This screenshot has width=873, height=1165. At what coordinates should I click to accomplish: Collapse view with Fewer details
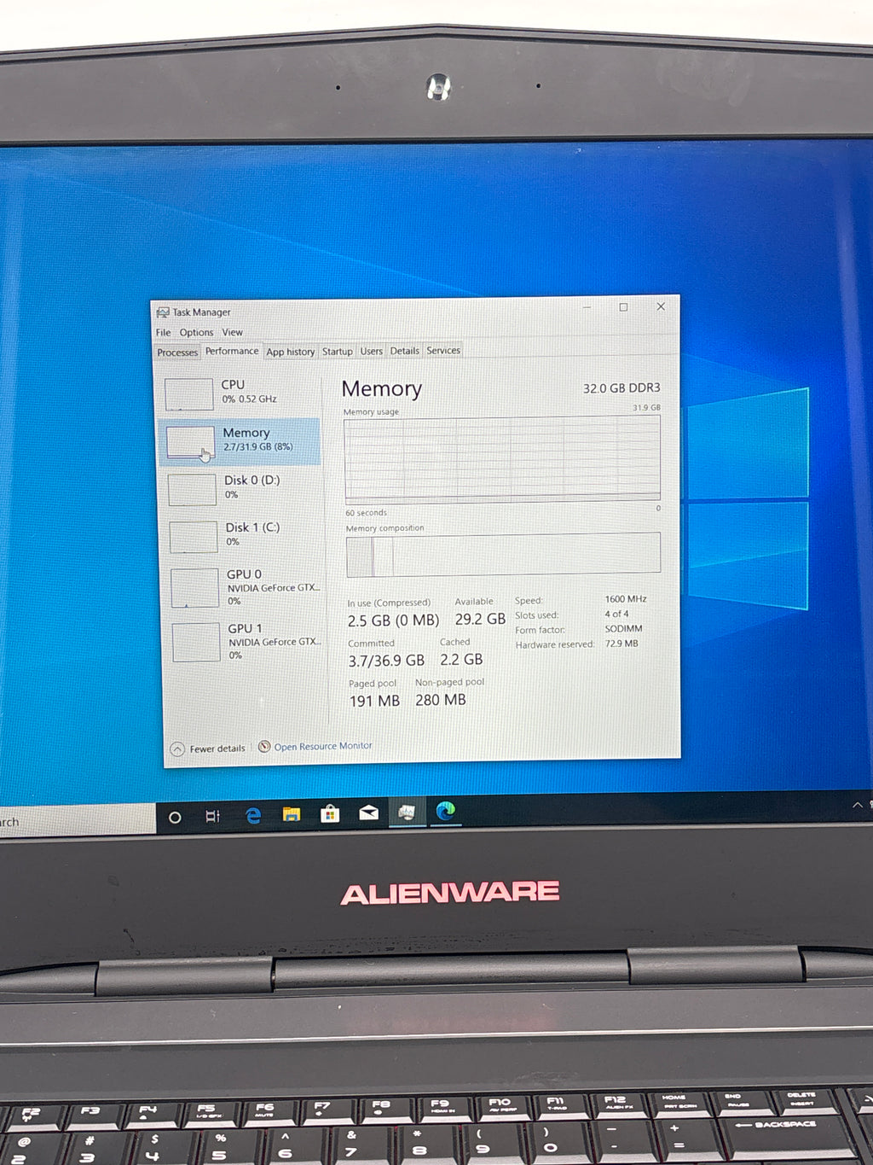(x=208, y=749)
